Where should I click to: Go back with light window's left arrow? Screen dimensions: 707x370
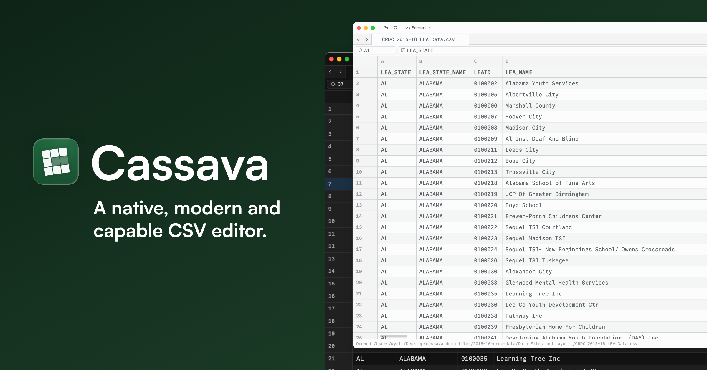[358, 39]
